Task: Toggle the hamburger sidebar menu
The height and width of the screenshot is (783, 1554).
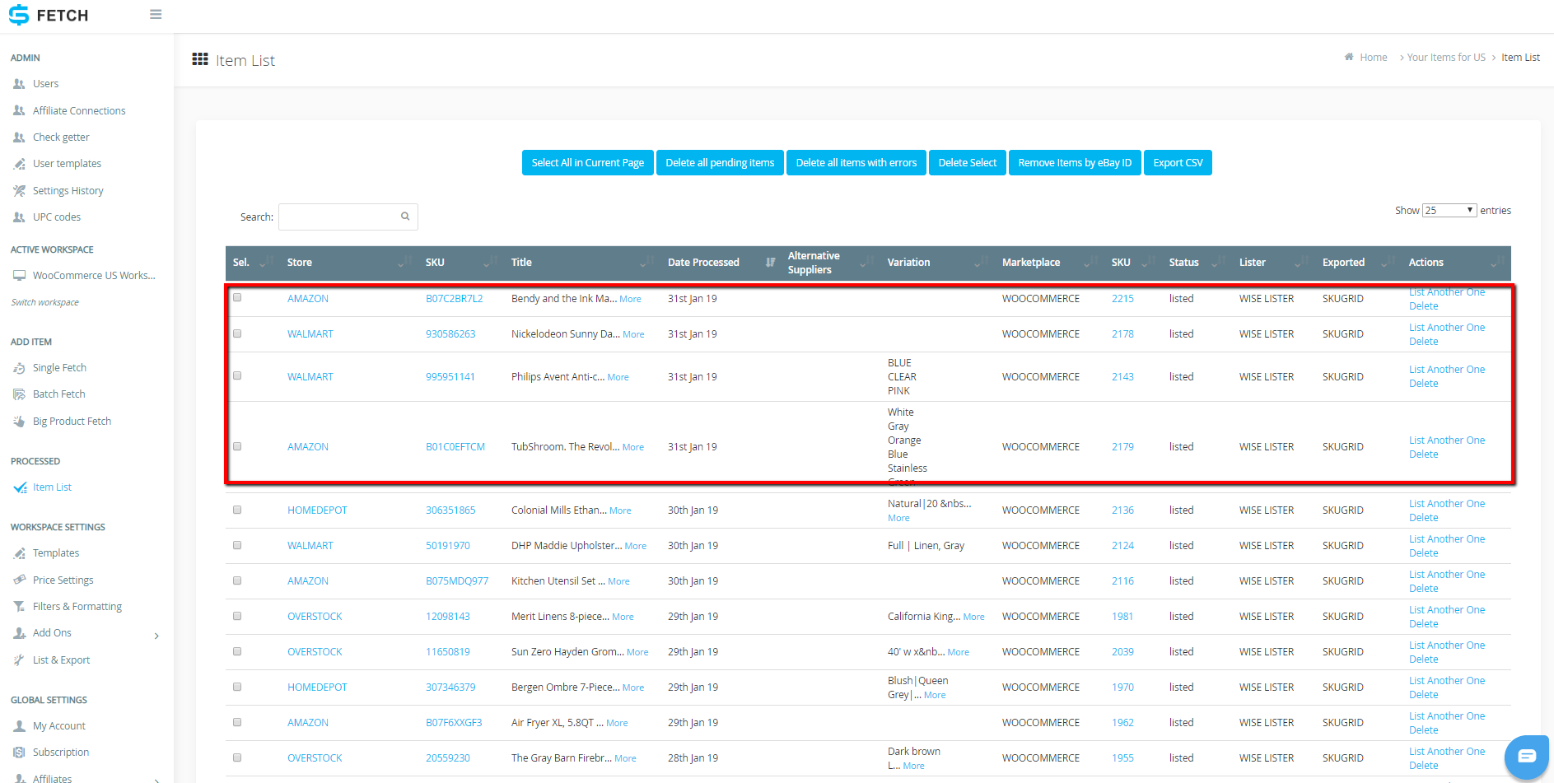Action: click(156, 15)
